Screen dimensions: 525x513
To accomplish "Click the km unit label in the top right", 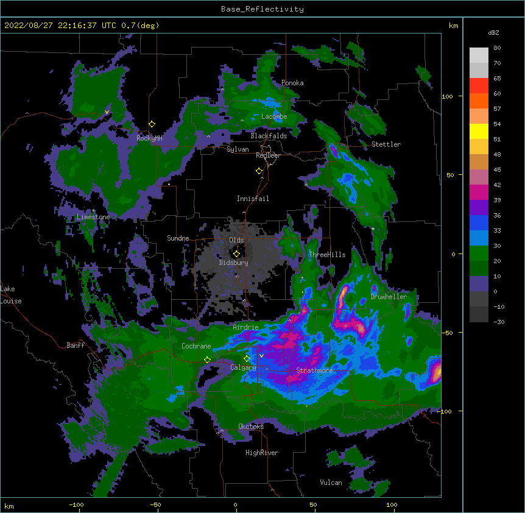I will coord(454,26).
